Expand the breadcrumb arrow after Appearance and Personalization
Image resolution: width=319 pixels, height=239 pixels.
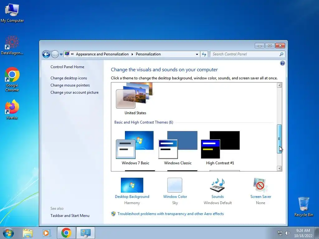click(132, 54)
